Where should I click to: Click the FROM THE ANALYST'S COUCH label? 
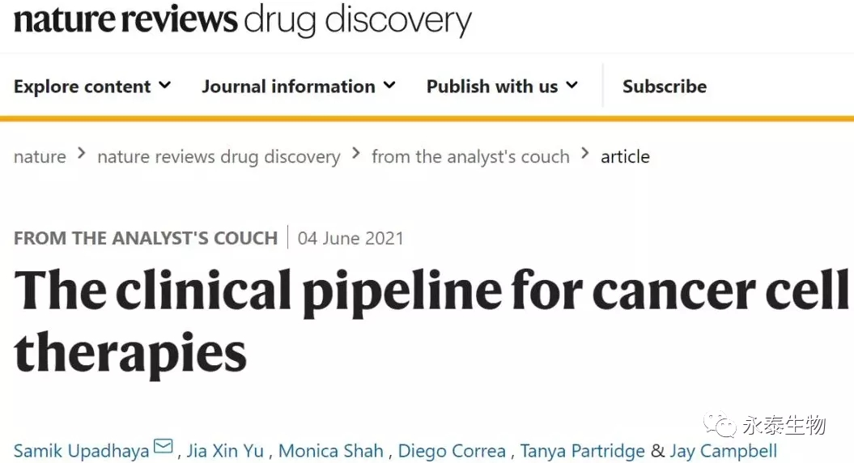pyautogui.click(x=146, y=238)
